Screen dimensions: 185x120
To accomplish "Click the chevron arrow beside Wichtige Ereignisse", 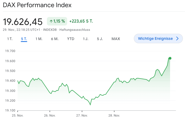I will point(178,39).
